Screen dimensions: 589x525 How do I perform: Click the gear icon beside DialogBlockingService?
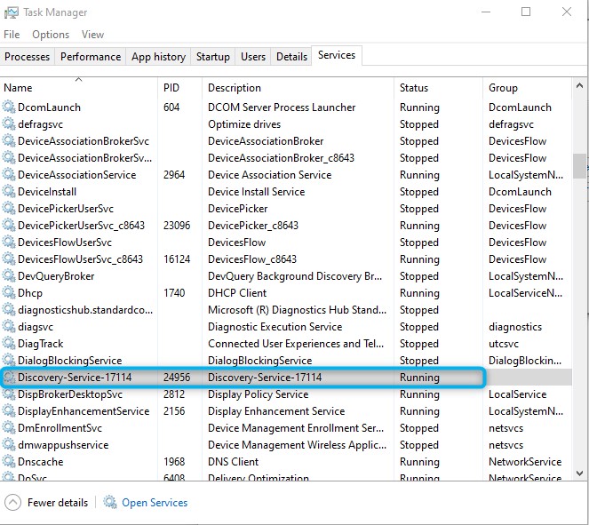pyautogui.click(x=9, y=361)
